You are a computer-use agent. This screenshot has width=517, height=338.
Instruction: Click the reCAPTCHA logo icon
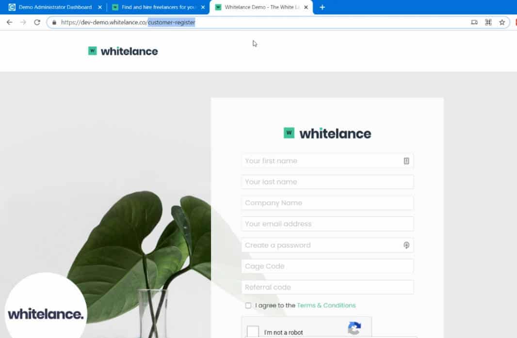[x=354, y=328]
